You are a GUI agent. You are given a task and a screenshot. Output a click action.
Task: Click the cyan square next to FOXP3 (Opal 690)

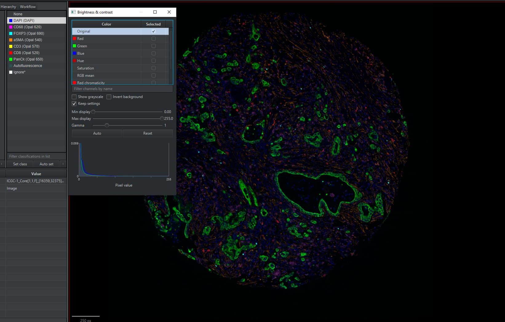pos(11,33)
